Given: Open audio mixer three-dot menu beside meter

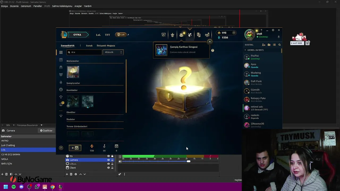Looking at the screenshot, I should [x=120, y=157].
